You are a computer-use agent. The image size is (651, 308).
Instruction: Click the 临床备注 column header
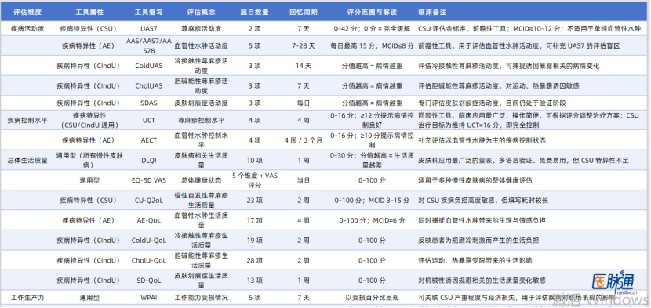click(x=432, y=12)
